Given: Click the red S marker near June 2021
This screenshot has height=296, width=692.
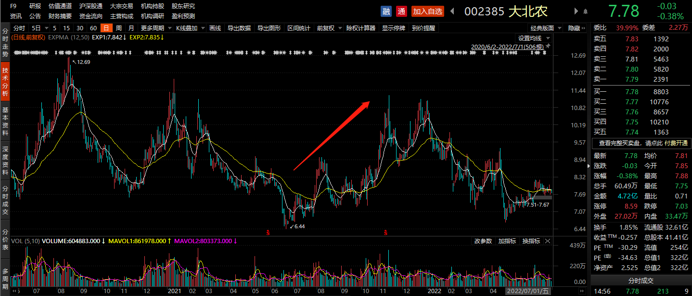Looking at the screenshot, I should (268, 233).
